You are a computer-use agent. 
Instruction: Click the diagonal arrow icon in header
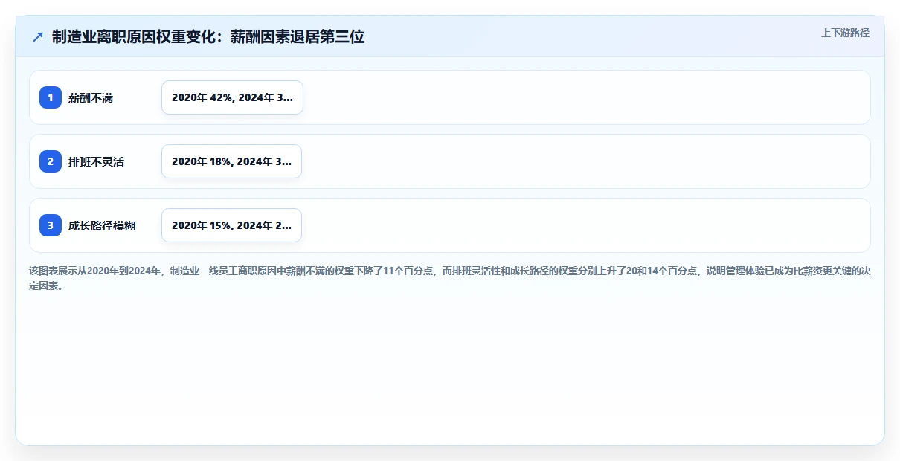click(x=38, y=36)
